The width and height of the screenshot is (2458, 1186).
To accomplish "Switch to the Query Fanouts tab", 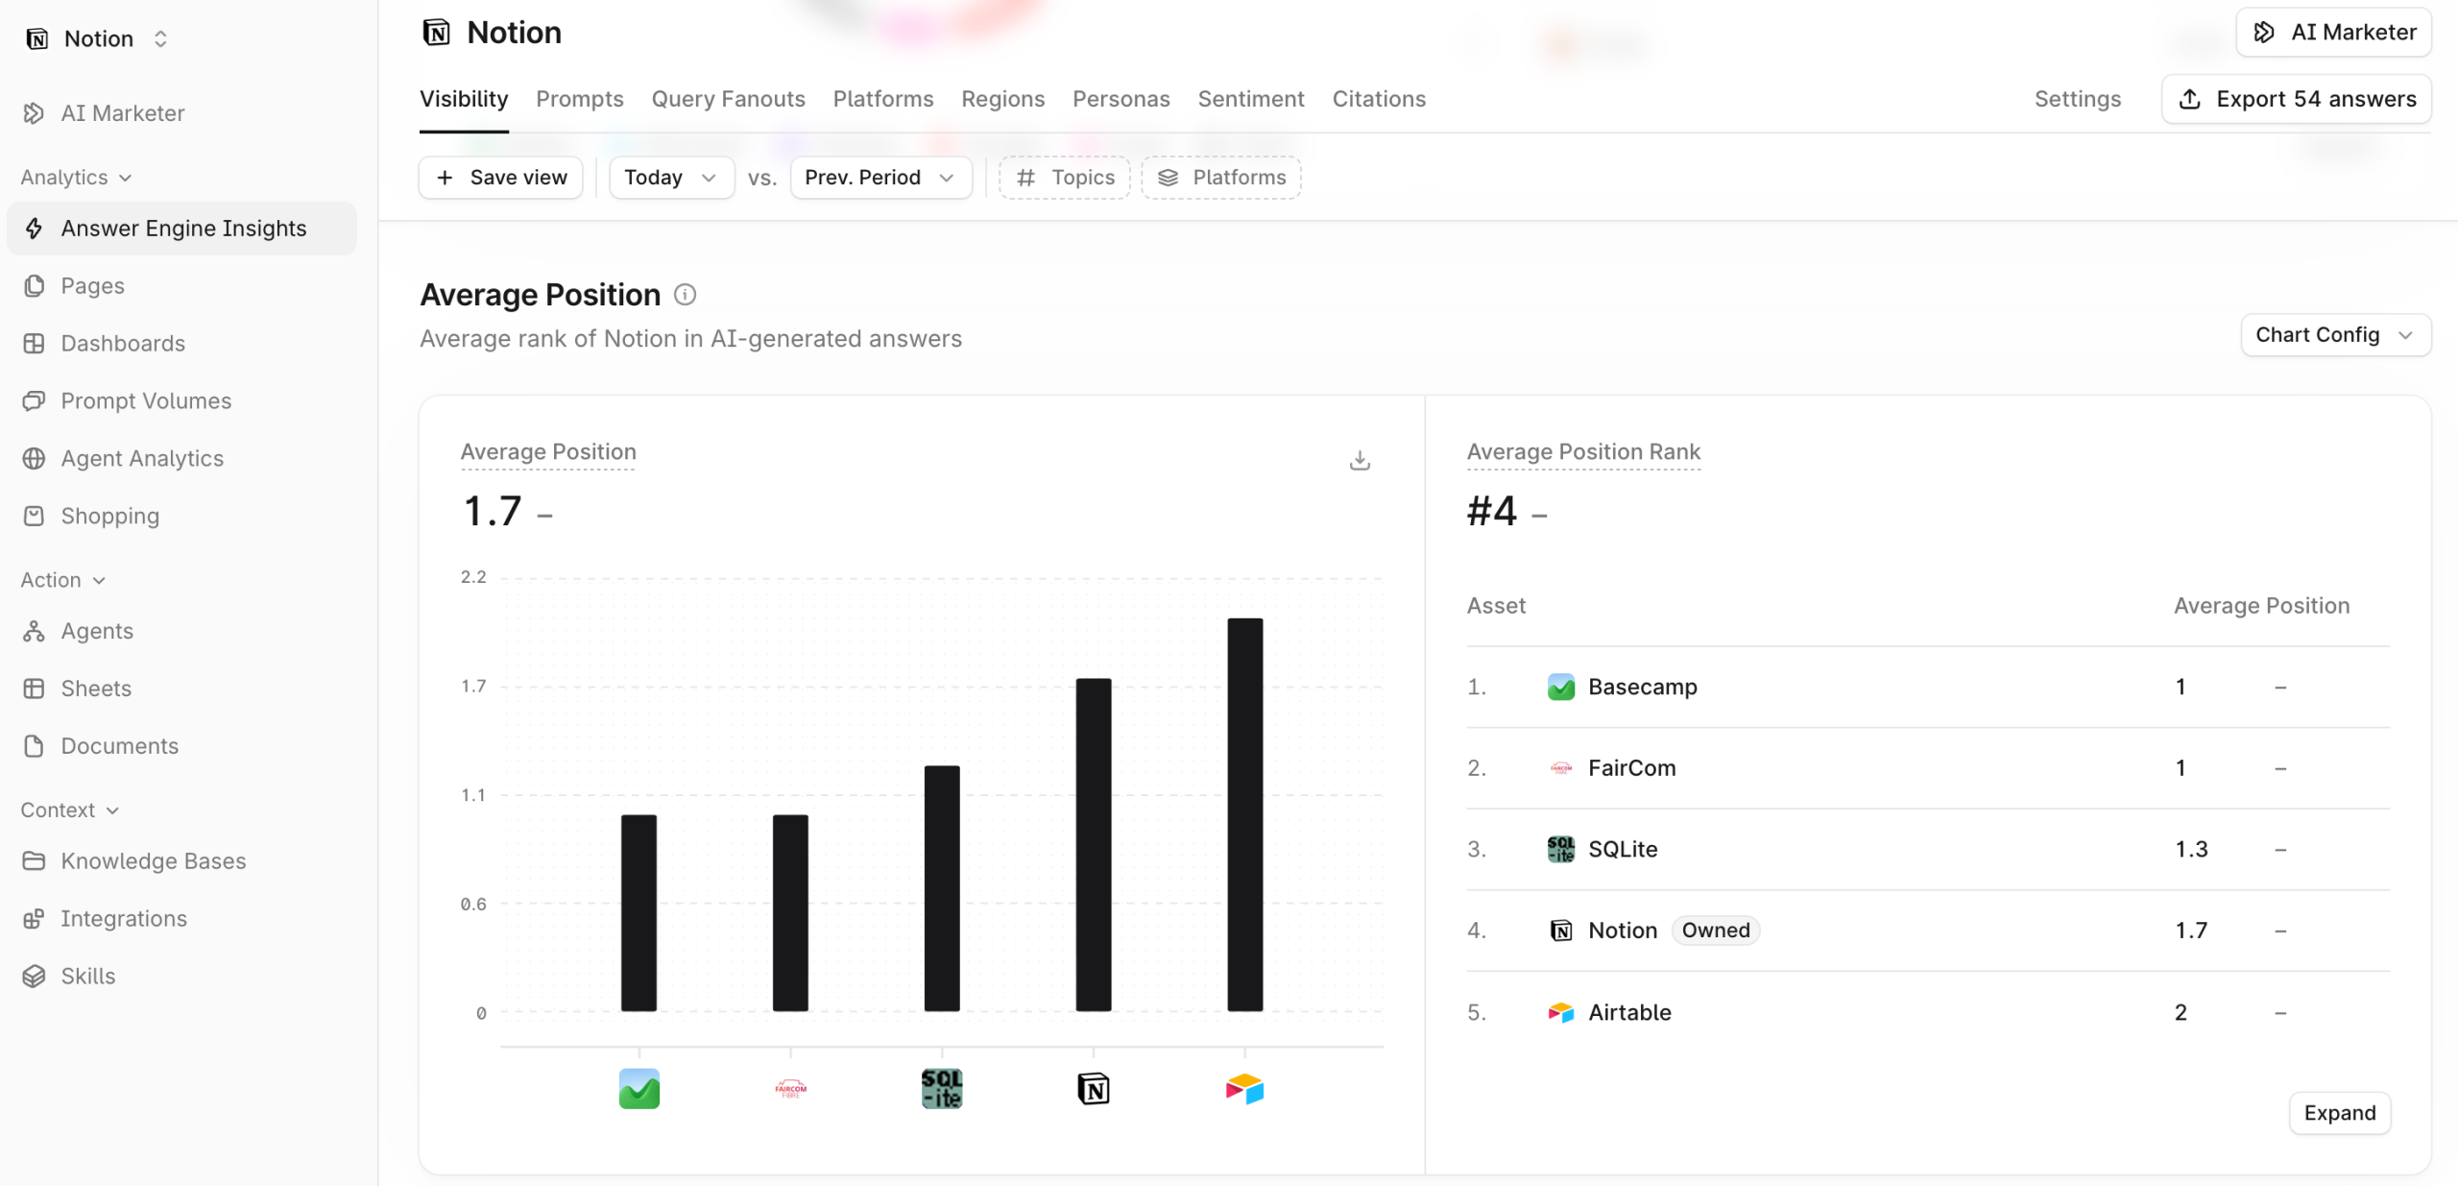I will coord(729,99).
